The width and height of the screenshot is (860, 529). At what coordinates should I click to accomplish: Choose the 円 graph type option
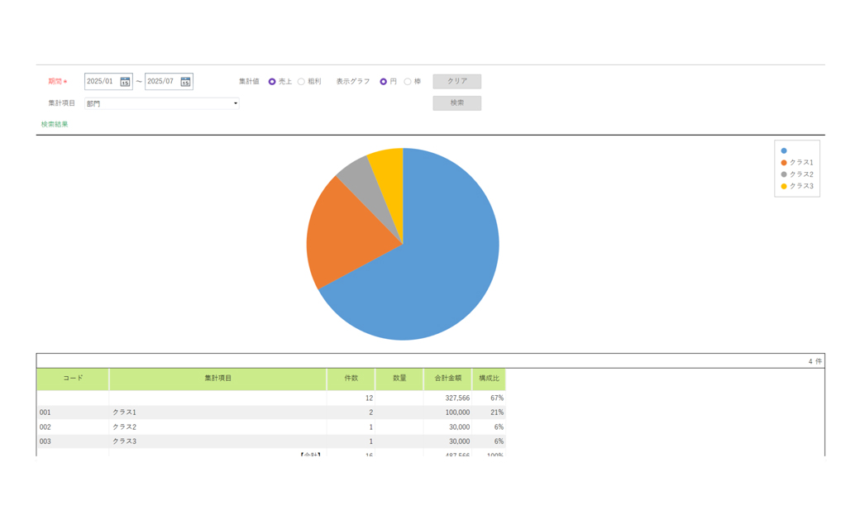(x=383, y=82)
